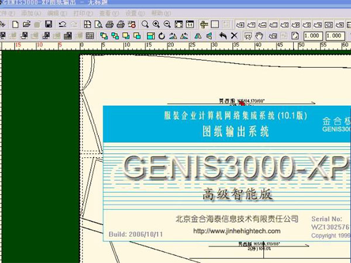The image size is (351, 263).
Task: Click the New file icon
Action: pyautogui.click(x=15, y=24)
